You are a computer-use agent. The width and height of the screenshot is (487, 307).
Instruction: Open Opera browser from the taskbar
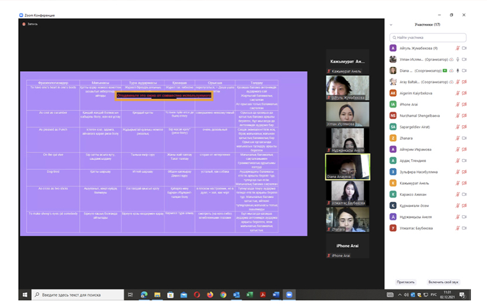click(197, 295)
